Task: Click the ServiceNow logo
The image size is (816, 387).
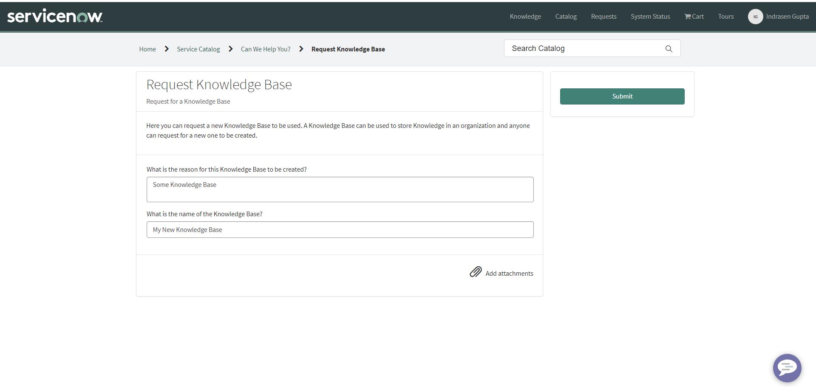Action: click(x=55, y=16)
